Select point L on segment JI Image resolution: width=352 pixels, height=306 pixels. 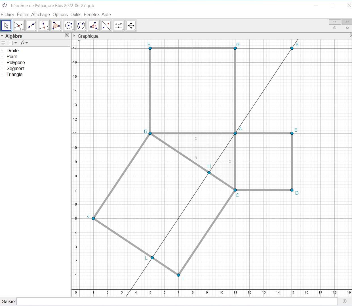(x=152, y=258)
